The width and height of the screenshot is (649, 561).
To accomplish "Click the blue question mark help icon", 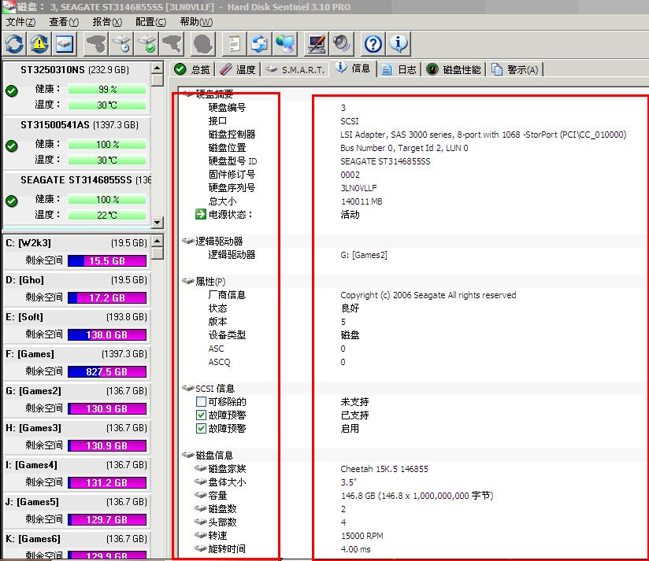I will (373, 44).
